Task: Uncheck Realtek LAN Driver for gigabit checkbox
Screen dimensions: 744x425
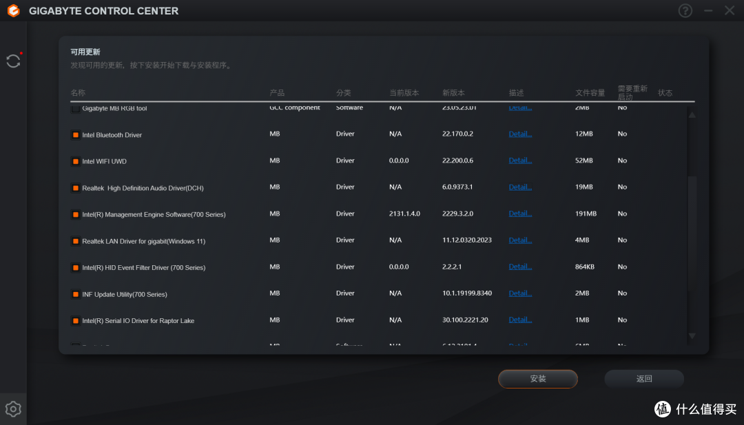Action: [x=76, y=242]
